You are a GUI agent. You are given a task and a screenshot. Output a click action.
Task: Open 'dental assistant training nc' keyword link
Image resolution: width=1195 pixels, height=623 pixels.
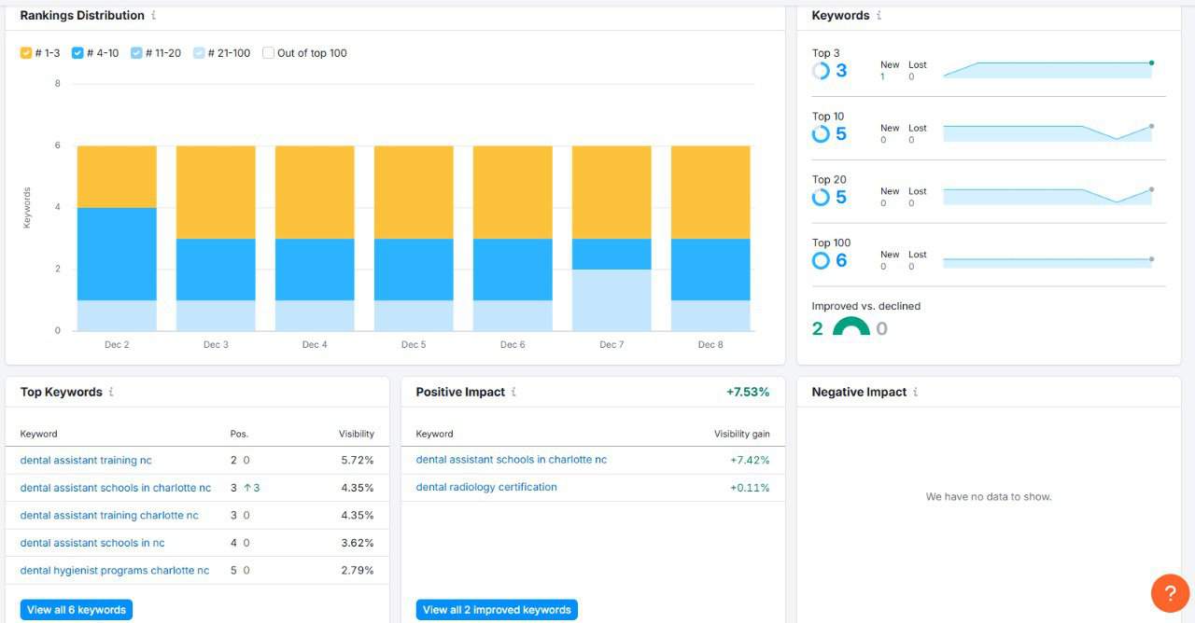click(86, 461)
